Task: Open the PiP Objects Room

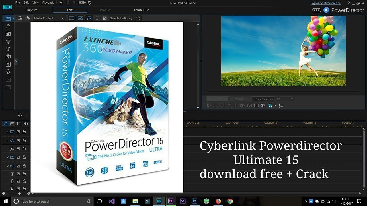Action: click(8, 34)
